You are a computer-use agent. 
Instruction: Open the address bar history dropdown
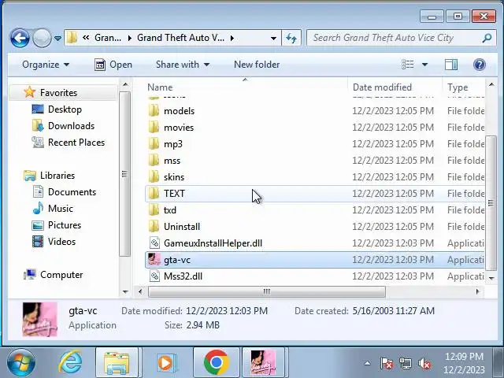273,39
